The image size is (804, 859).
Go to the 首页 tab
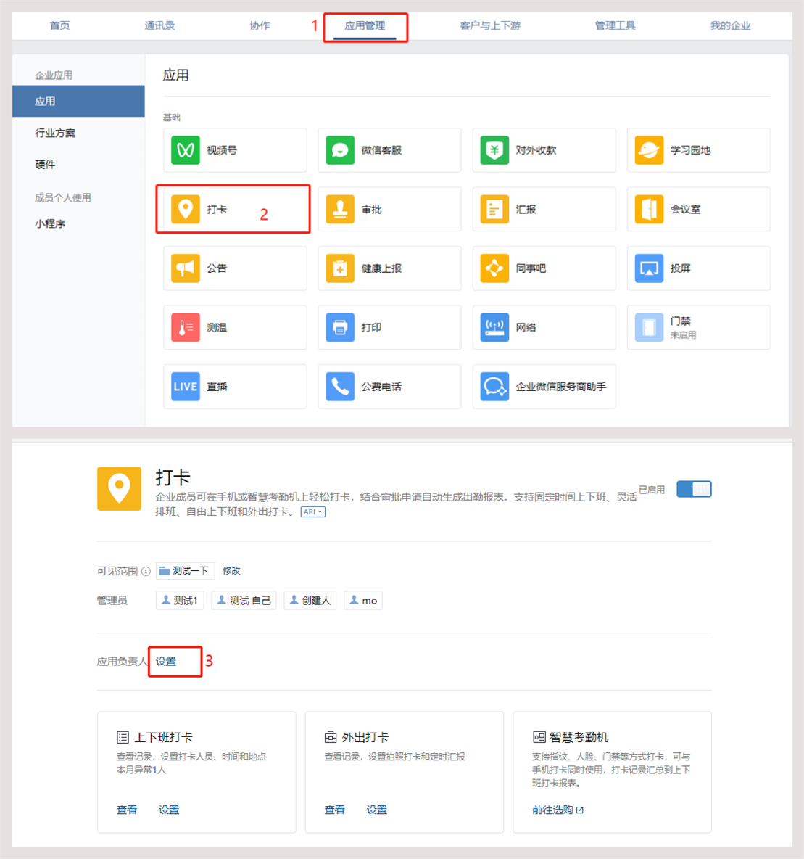(59, 25)
